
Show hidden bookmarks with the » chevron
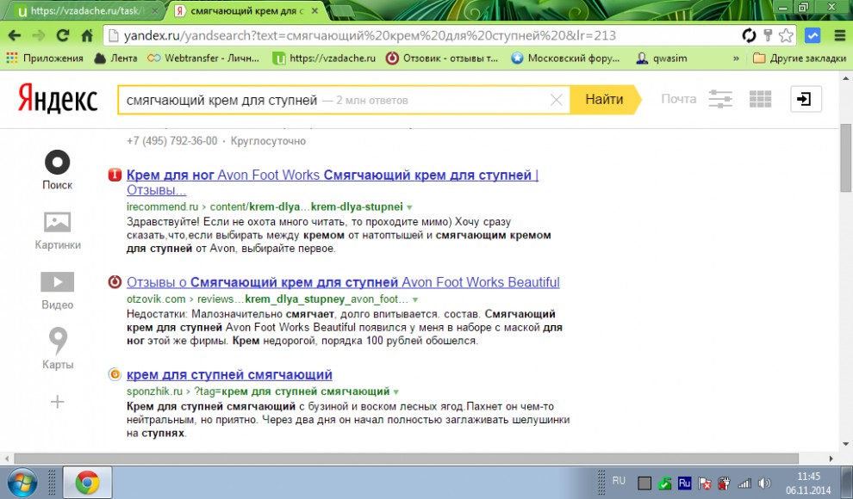[736, 59]
